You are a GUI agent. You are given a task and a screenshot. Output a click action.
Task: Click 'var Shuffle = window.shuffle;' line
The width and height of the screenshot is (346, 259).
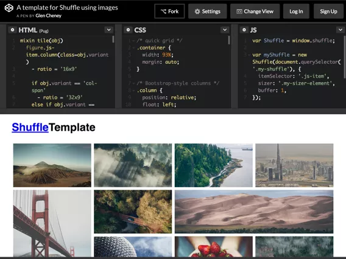point(294,41)
